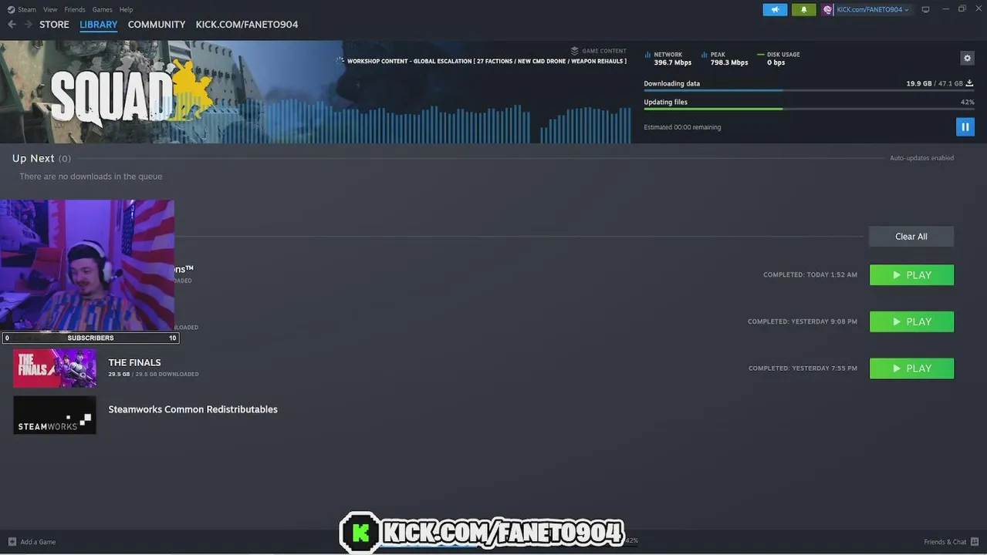Open the notifications bell
The width and height of the screenshot is (987, 555).
tap(803, 9)
